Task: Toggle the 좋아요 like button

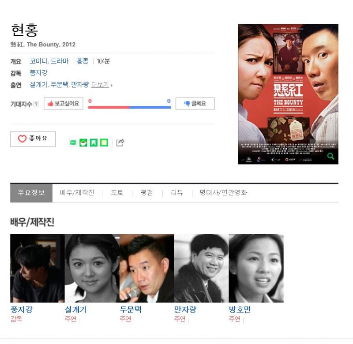Action: pyautogui.click(x=33, y=139)
